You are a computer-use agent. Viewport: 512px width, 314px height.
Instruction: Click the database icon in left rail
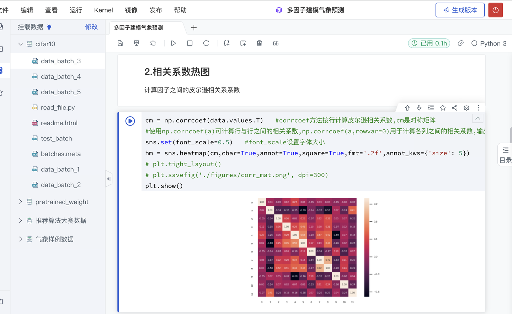1,70
